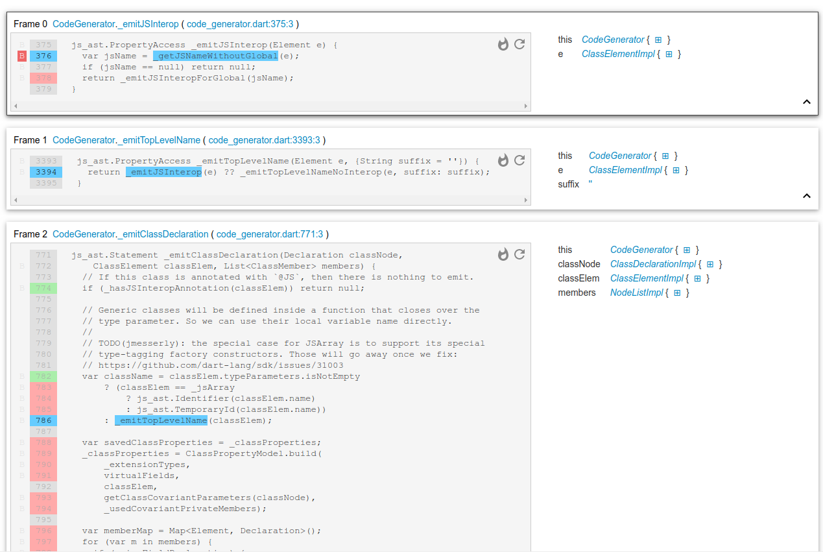The image size is (823, 552).
Task: Click the hot reload flame icon in Frame 2
Action: click(x=503, y=254)
